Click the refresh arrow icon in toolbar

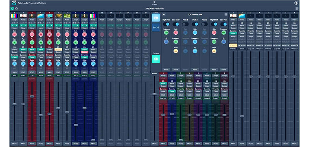(x=17, y=9)
